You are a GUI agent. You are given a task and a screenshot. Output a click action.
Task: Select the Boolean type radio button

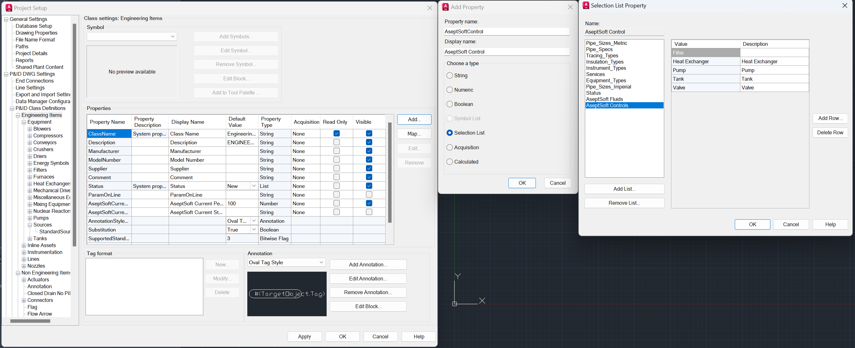coord(450,104)
